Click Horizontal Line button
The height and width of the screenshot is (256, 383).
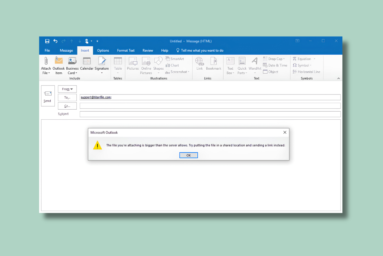306,72
